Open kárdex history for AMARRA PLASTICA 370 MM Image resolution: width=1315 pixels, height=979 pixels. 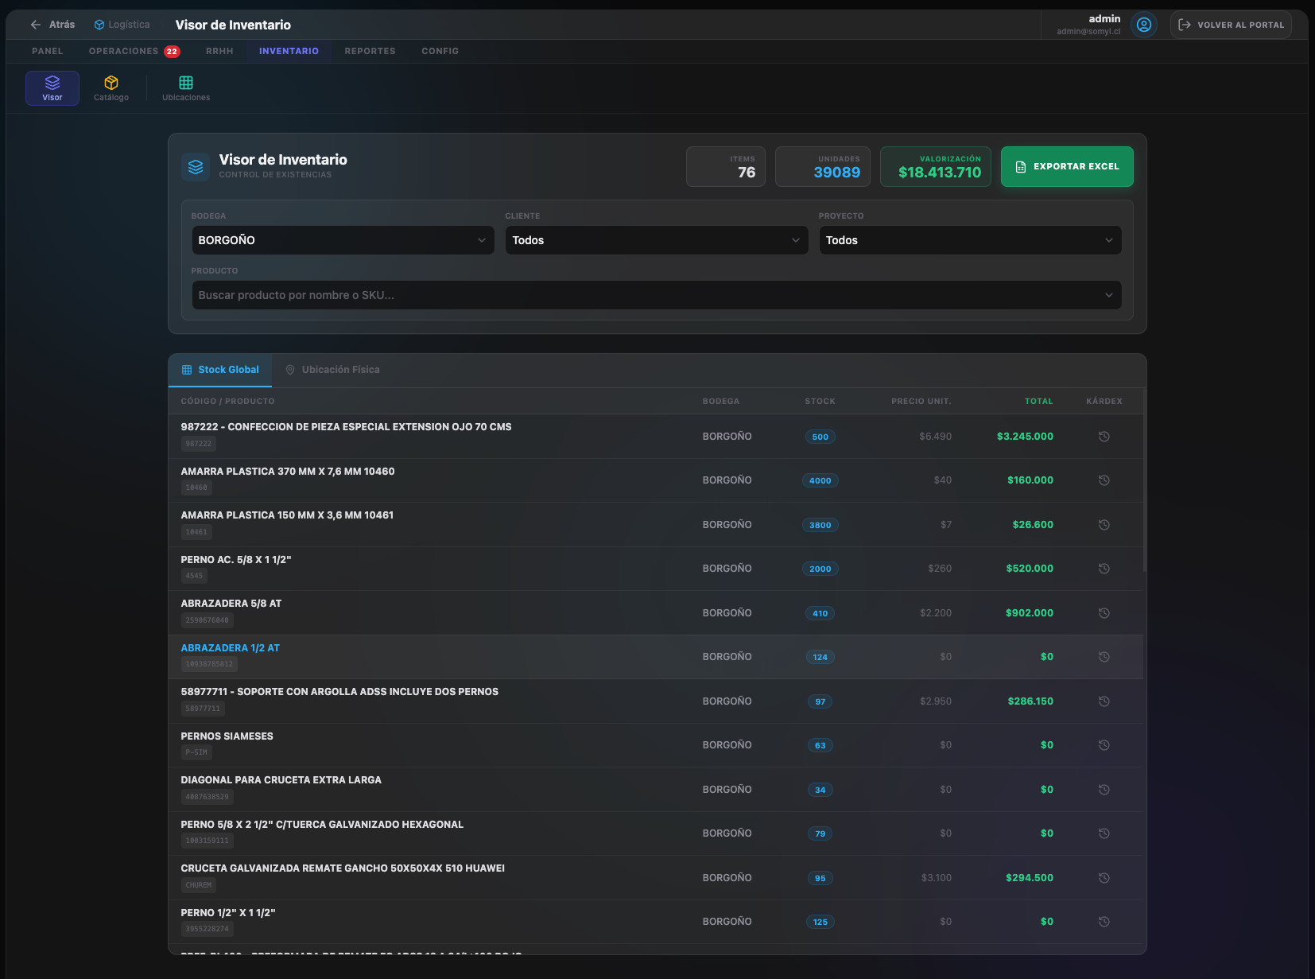(1104, 480)
